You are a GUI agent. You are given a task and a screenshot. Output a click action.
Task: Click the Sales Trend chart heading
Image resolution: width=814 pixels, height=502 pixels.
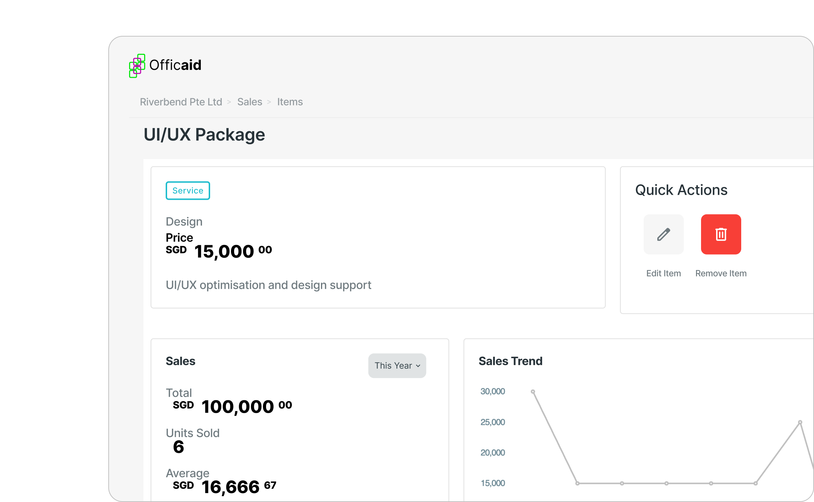pos(510,361)
